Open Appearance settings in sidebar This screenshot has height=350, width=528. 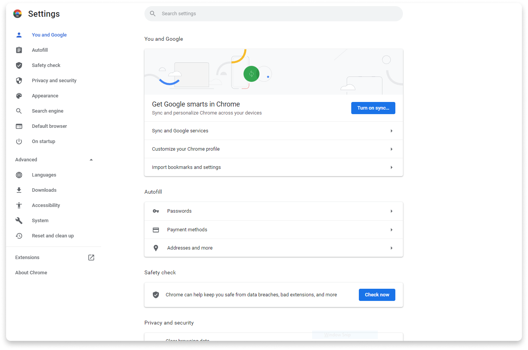point(45,96)
